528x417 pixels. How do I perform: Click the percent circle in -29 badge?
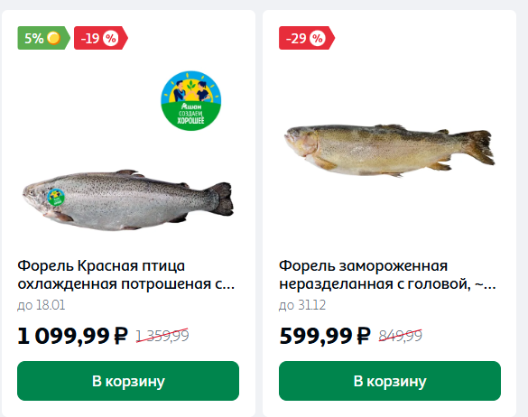tap(318, 39)
